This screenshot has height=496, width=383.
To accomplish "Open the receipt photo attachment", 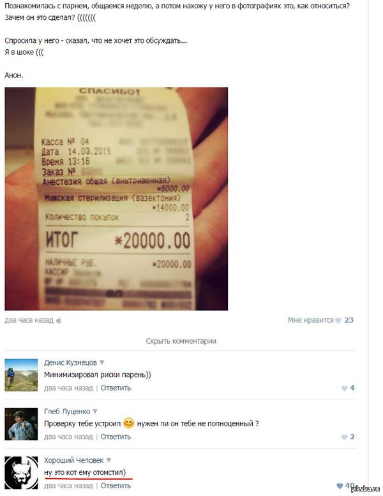I will point(116,199).
